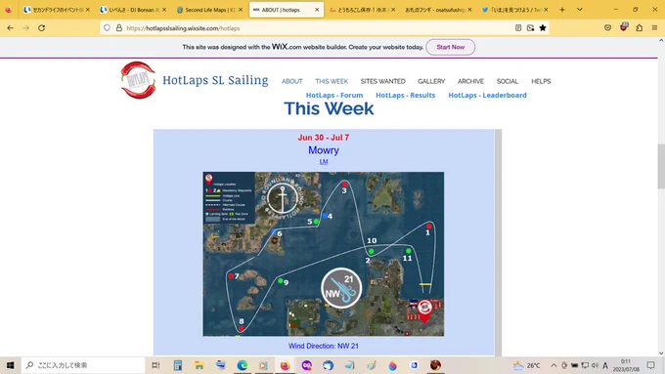Open a new browser tab

tap(562, 10)
